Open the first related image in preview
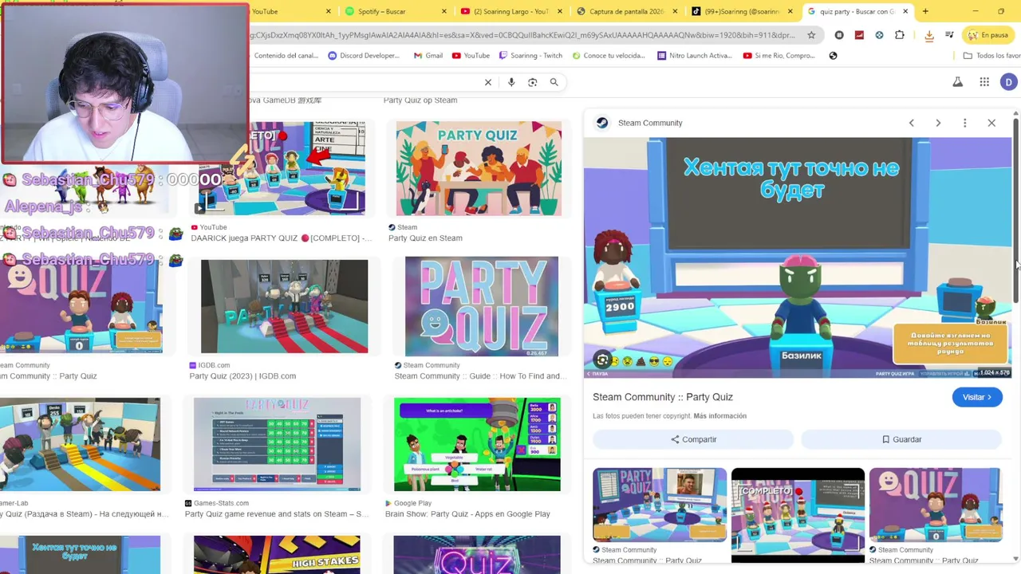Image resolution: width=1021 pixels, height=574 pixels. [660, 505]
